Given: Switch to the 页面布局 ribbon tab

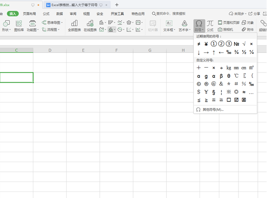Looking at the screenshot, I should [x=30, y=14].
